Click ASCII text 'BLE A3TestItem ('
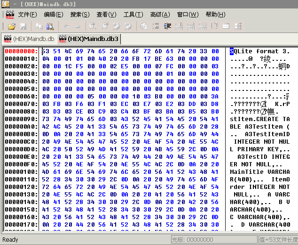 [x=260, y=127]
